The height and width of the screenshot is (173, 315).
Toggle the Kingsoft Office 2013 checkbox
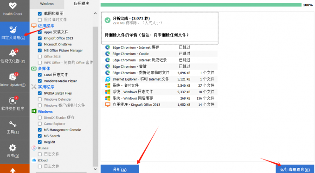(40, 38)
